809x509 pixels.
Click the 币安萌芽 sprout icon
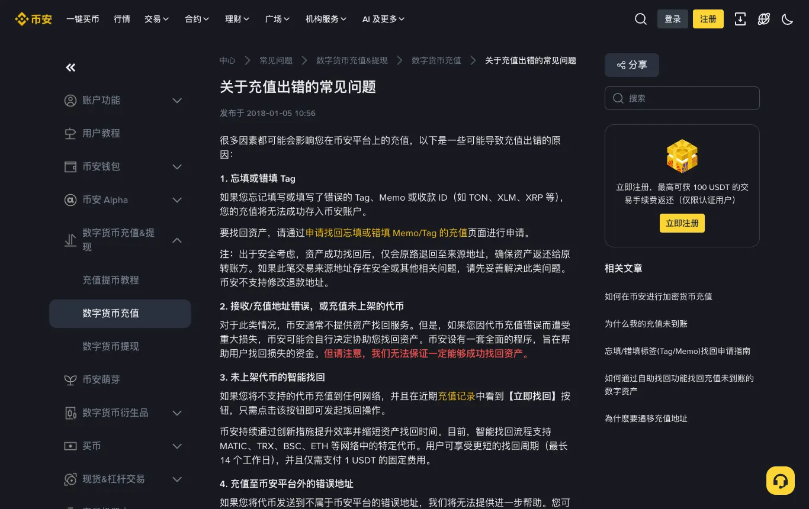(x=70, y=380)
